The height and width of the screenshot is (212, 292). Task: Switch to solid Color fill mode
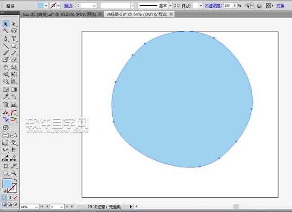(x=4, y=197)
